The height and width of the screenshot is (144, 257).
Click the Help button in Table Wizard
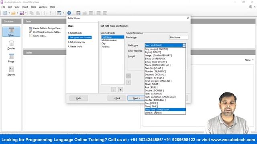coord(79,98)
